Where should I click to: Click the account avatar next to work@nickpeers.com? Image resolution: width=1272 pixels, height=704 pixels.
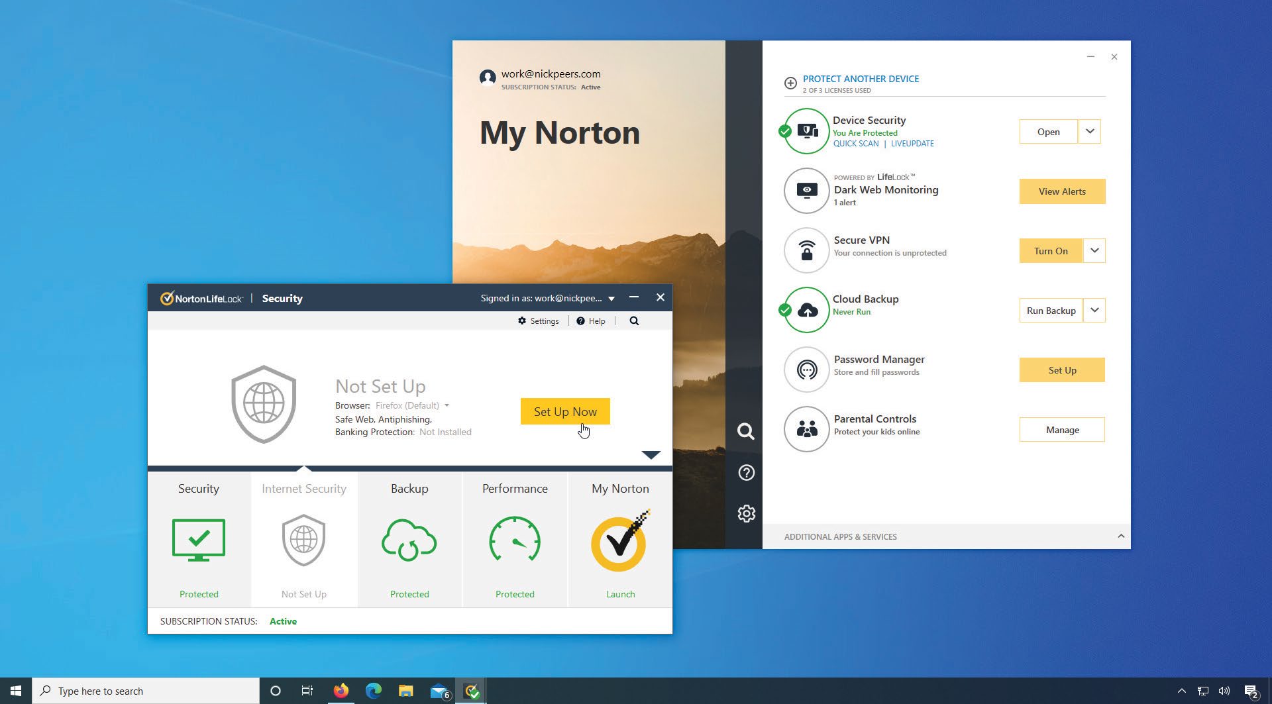coord(488,78)
